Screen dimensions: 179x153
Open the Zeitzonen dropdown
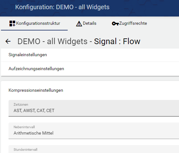click(94, 108)
